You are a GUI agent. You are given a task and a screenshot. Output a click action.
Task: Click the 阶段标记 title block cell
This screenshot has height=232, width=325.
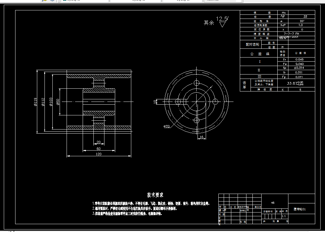click(x=268, y=211)
